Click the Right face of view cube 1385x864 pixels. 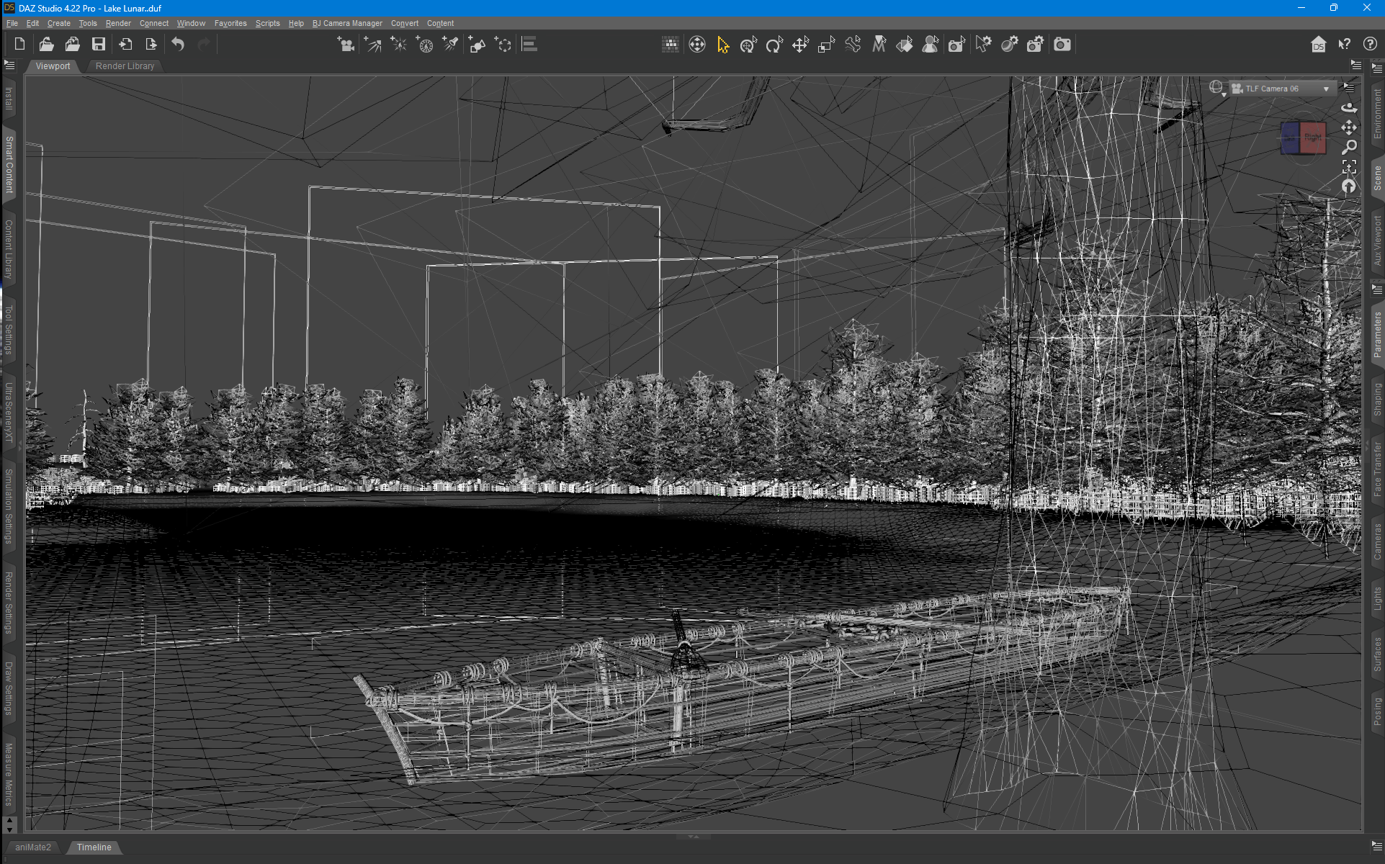1313,138
